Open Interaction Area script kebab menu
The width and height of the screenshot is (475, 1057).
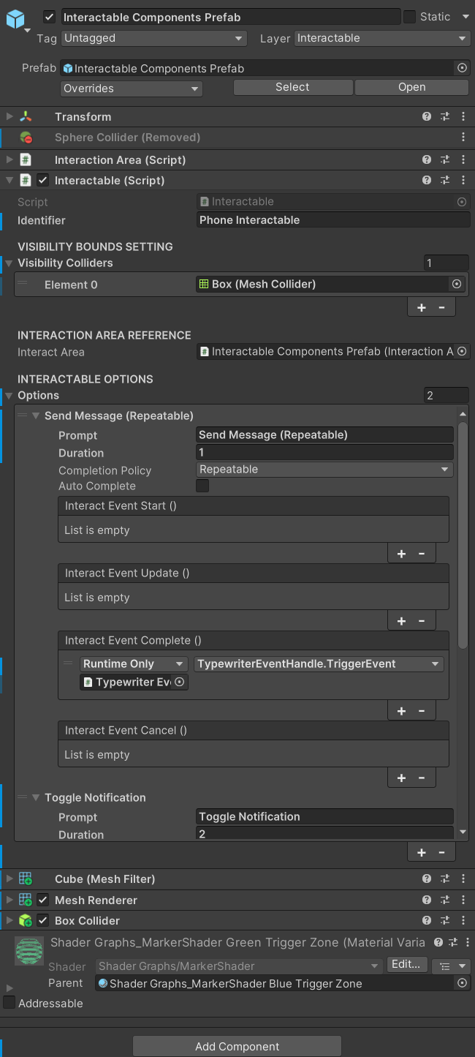pos(463,159)
